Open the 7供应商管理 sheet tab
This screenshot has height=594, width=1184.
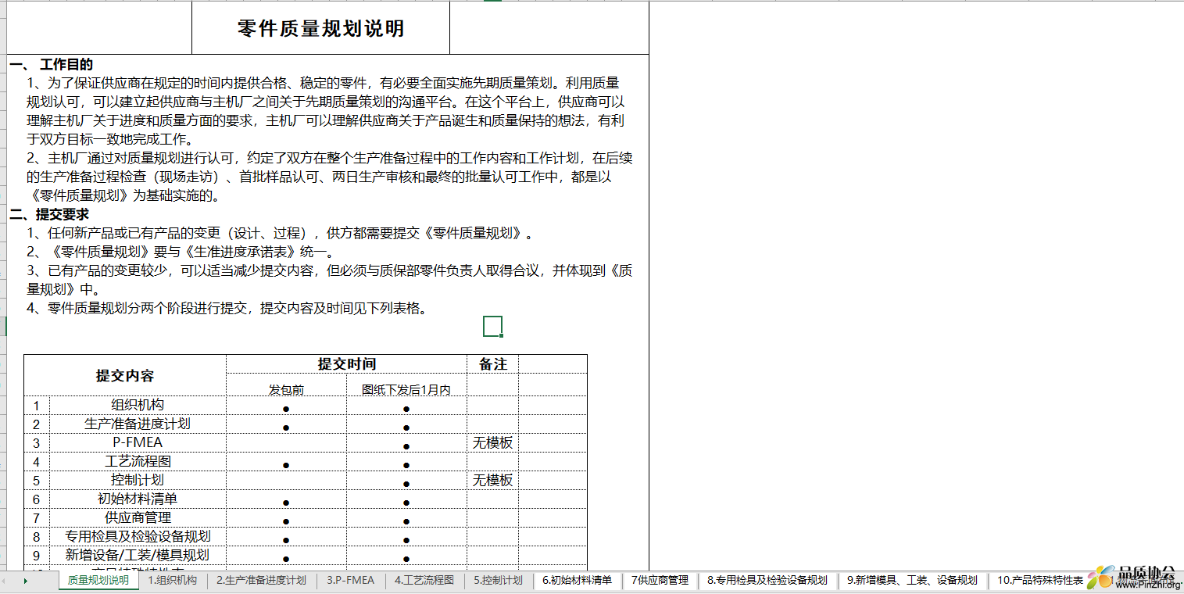pyautogui.click(x=660, y=581)
